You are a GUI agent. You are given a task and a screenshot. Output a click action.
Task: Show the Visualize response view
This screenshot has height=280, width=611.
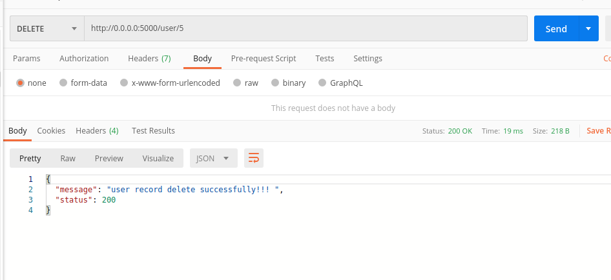[x=158, y=158]
